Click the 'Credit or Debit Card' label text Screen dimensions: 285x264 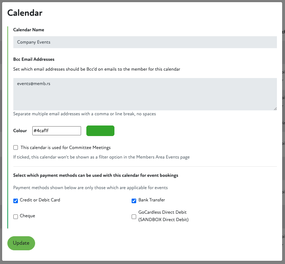tap(40, 200)
